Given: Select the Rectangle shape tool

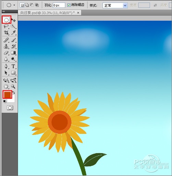Looking at the screenshot, I should coord(13,73).
